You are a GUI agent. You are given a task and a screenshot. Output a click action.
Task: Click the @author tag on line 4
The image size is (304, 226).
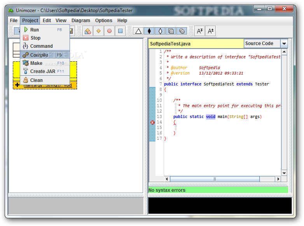179,68
